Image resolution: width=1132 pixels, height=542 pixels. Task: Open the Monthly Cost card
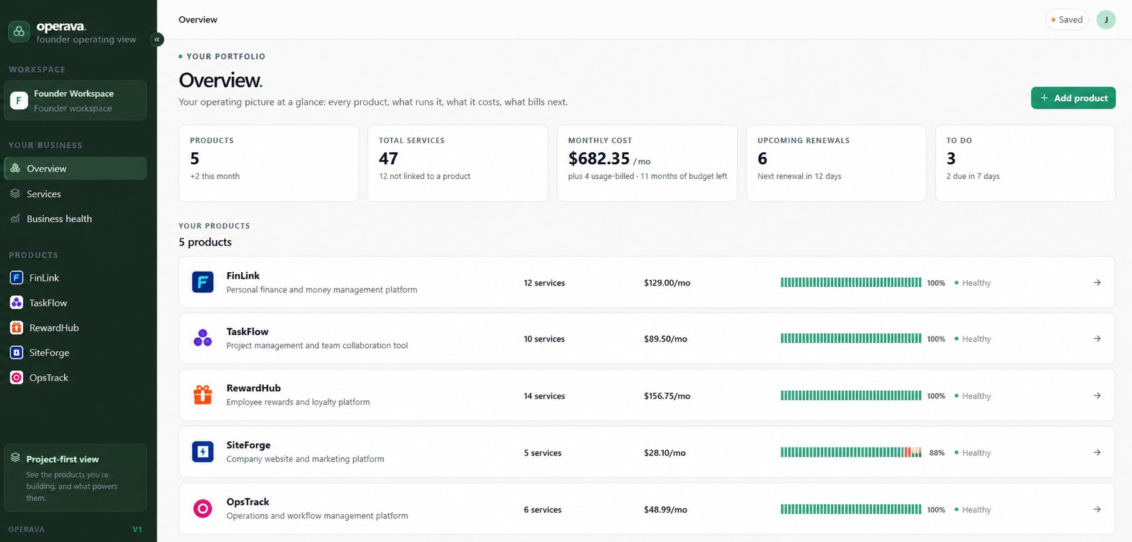click(x=647, y=163)
